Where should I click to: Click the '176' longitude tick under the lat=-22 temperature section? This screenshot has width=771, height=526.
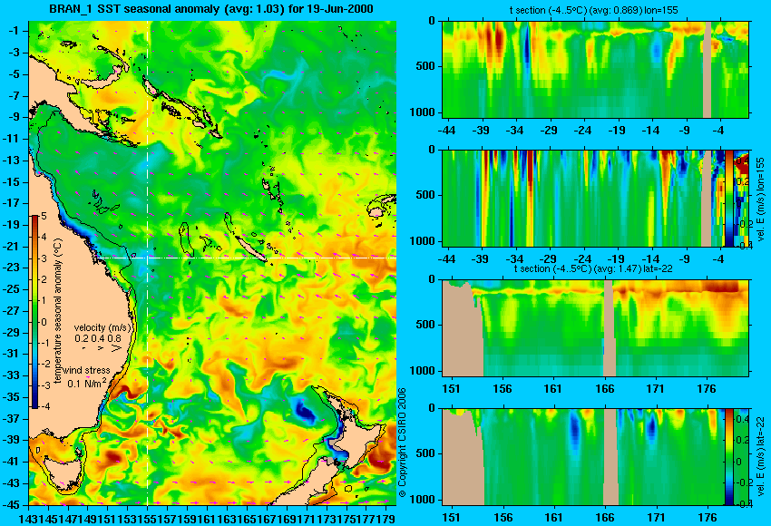707,389
